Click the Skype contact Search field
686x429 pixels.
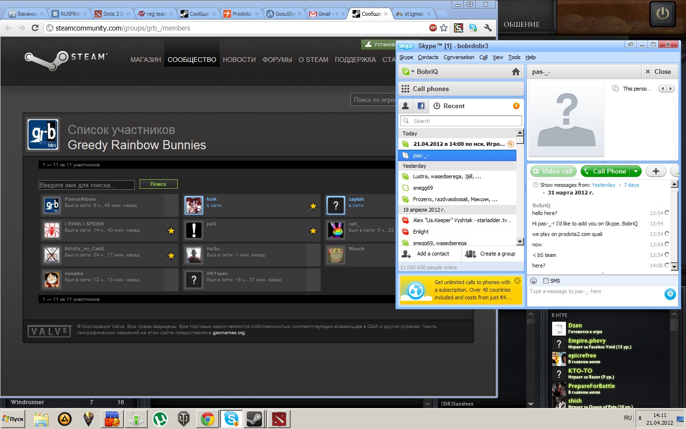tap(461, 121)
